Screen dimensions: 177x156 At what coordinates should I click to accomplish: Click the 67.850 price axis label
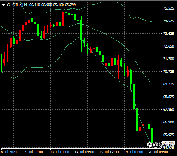169,110
